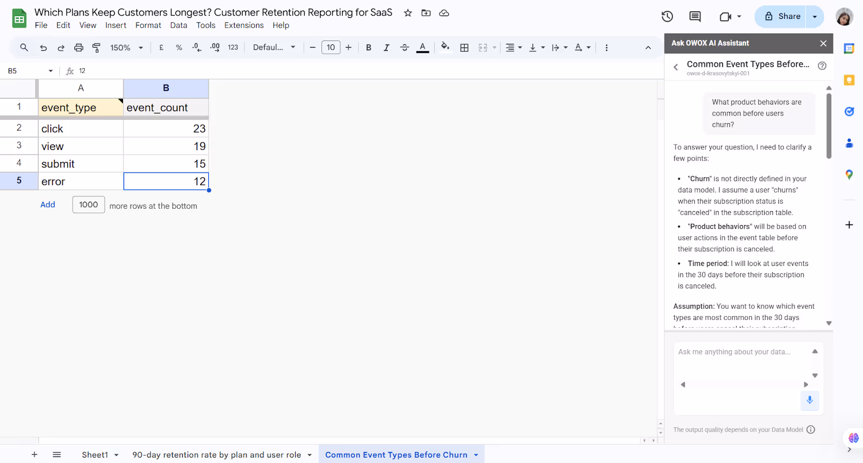
Task: Open the fill color picker
Action: coord(445,47)
